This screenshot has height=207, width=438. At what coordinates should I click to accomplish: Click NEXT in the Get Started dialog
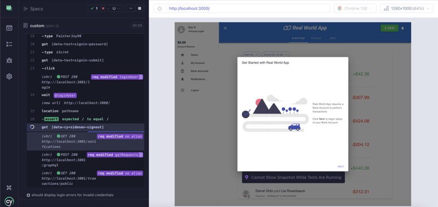(341, 167)
